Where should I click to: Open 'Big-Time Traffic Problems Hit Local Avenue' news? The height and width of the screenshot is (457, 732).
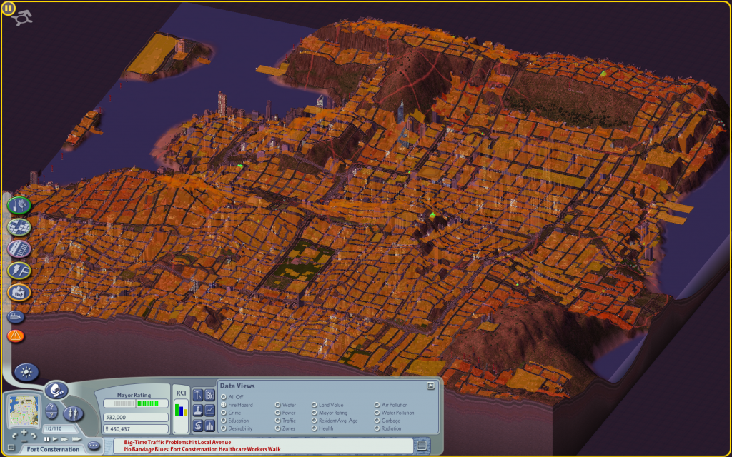tap(177, 443)
